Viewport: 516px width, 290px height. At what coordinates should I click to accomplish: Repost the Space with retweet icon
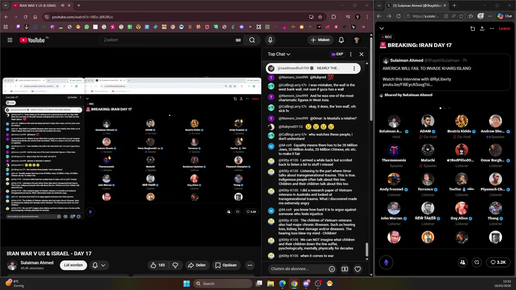tap(477, 262)
